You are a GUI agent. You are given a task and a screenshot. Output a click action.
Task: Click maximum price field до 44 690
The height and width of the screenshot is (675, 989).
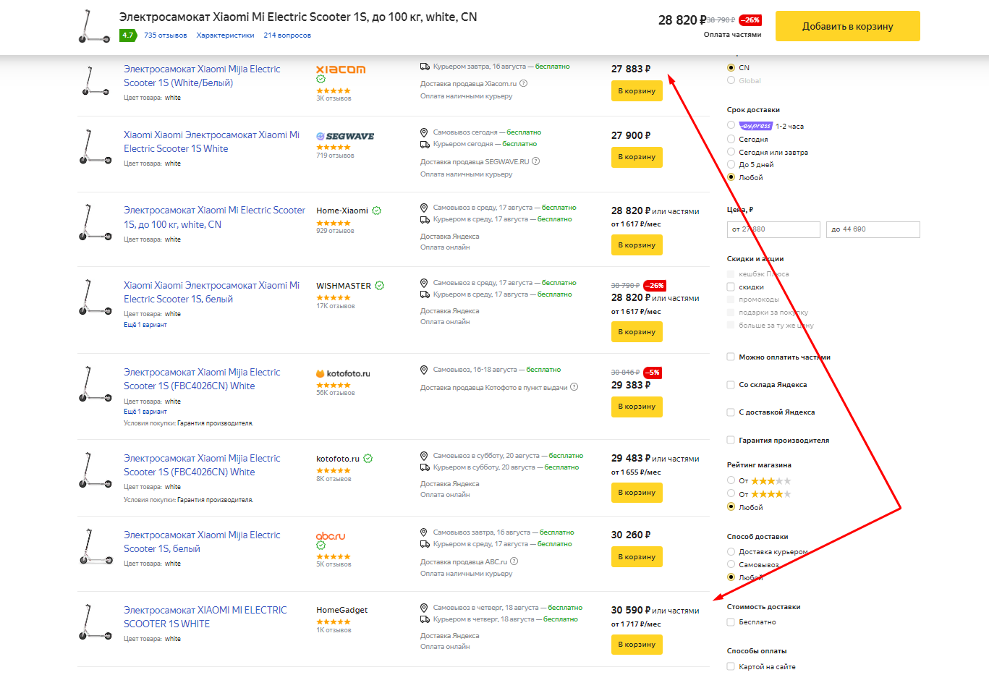pos(873,229)
